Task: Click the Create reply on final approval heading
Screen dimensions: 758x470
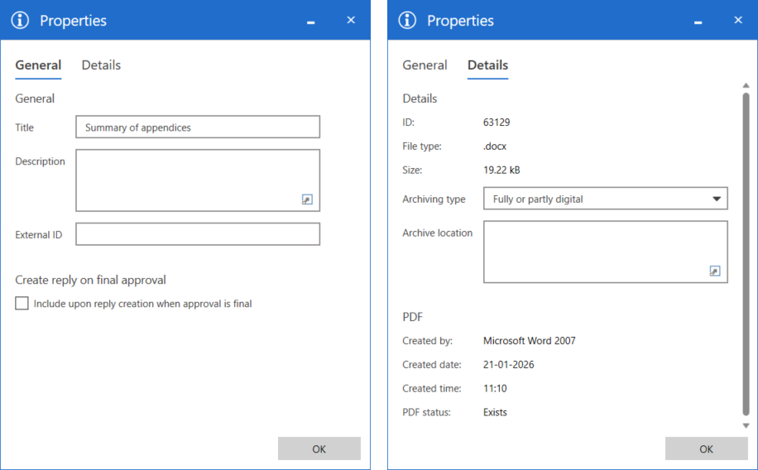Action: point(90,280)
